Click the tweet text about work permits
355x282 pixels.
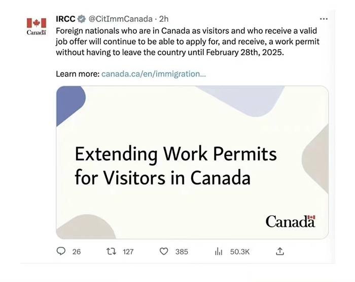click(x=188, y=42)
